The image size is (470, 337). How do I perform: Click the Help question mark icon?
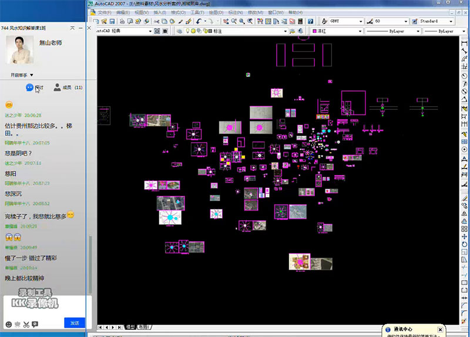point(311,21)
